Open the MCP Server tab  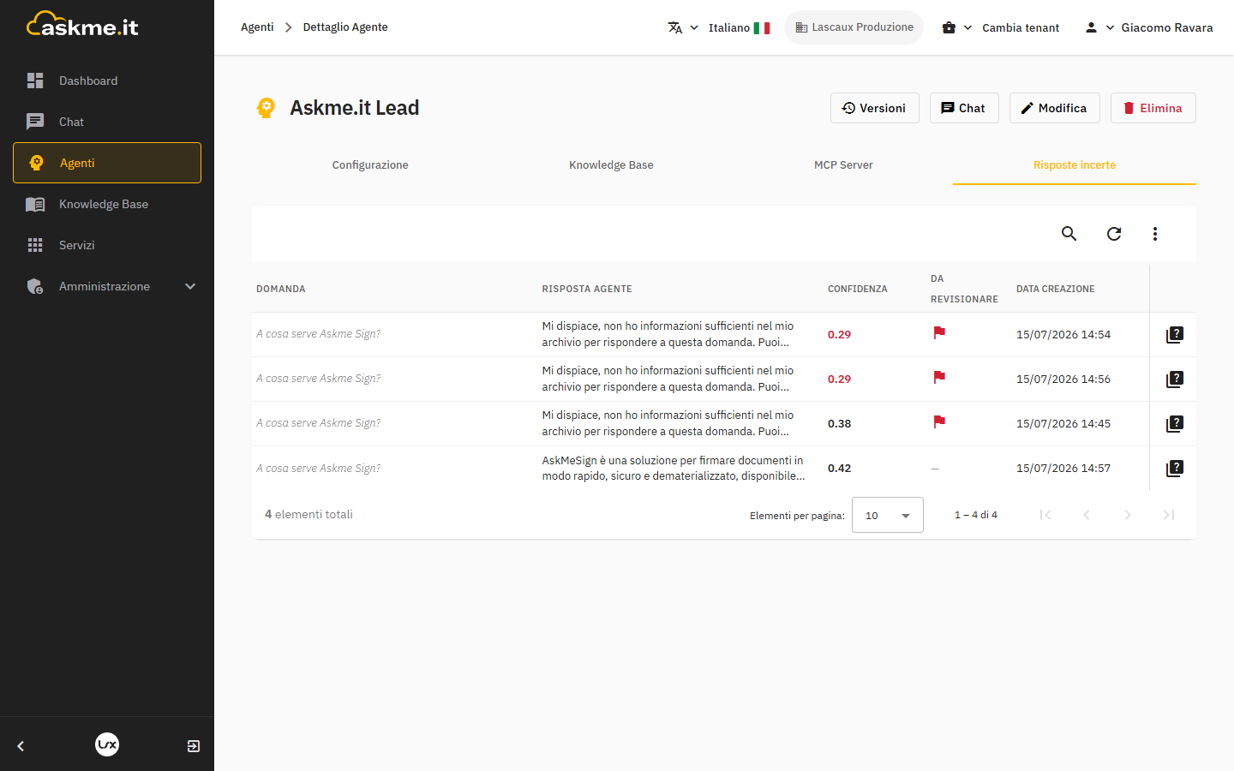point(843,165)
